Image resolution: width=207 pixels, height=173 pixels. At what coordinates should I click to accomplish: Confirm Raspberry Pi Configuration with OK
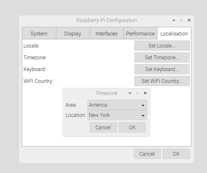pyautogui.click(x=176, y=154)
